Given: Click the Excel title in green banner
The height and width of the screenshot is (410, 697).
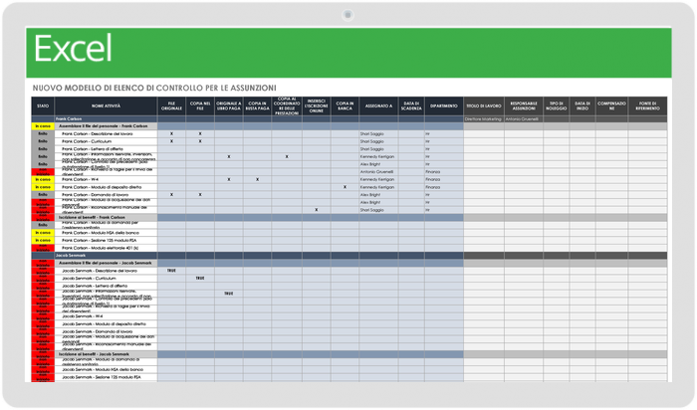Looking at the screenshot, I should coord(73,49).
